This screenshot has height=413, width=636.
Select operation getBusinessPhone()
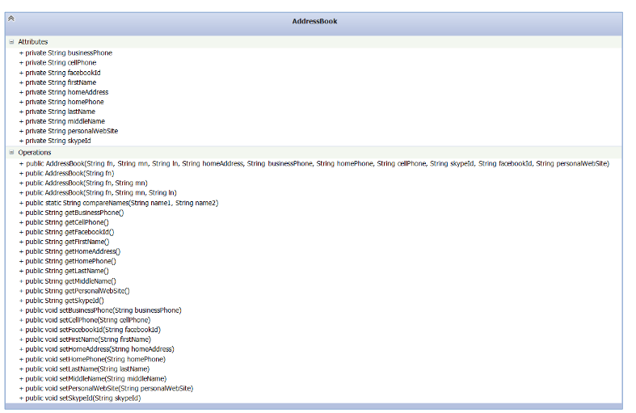[x=71, y=213]
